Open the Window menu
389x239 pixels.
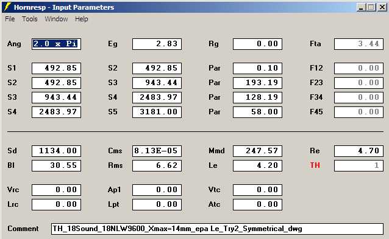pos(56,19)
